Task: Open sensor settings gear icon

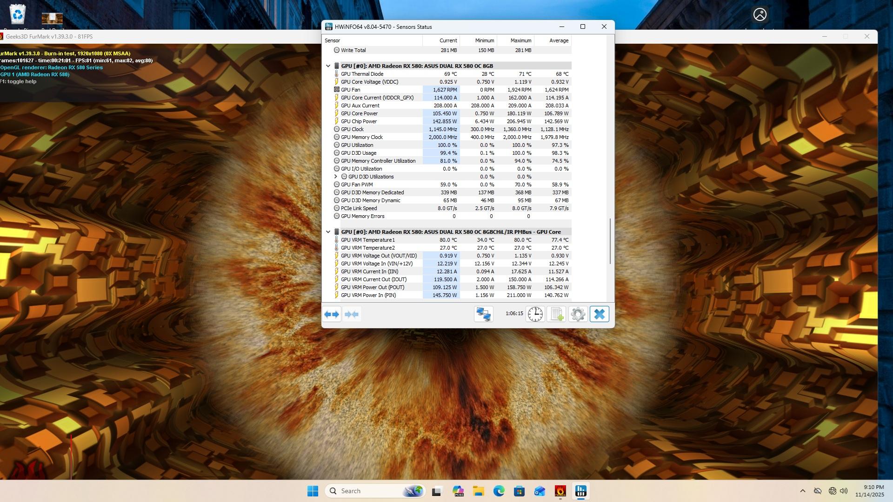Action: coord(578,315)
